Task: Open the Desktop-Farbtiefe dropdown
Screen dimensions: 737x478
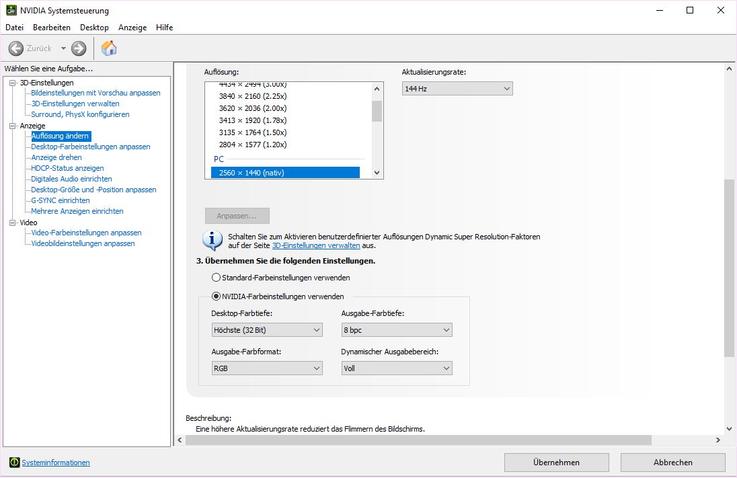Action: pos(267,330)
